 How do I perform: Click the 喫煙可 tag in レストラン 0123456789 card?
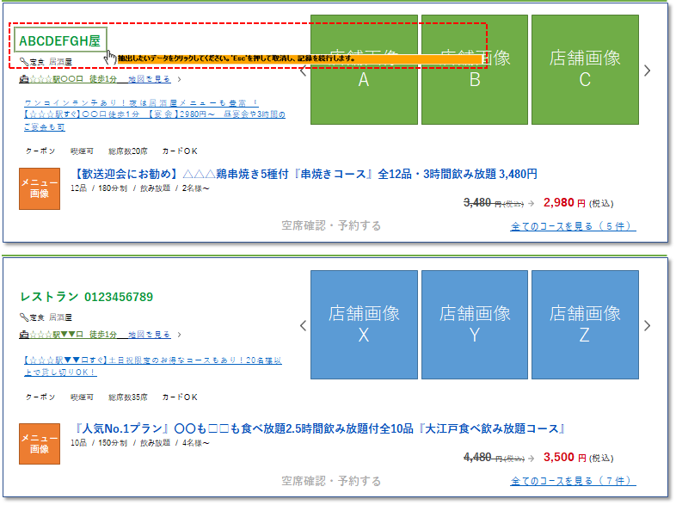pyautogui.click(x=82, y=397)
